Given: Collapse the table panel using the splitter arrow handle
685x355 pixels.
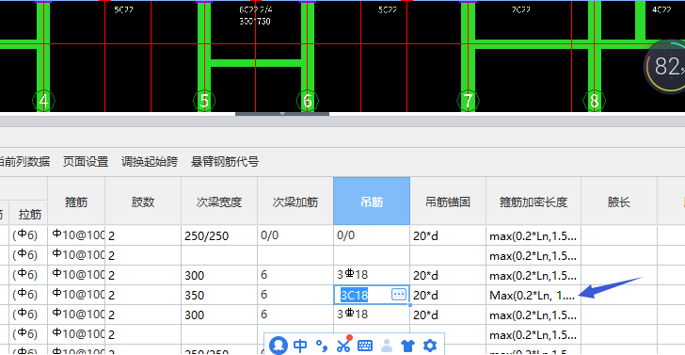Looking at the screenshot, I should click(282, 114).
